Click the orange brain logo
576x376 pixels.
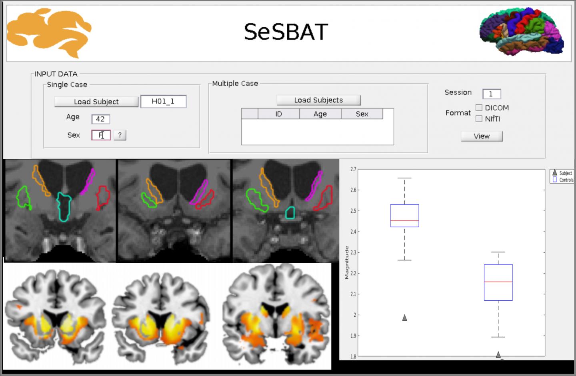coord(49,33)
